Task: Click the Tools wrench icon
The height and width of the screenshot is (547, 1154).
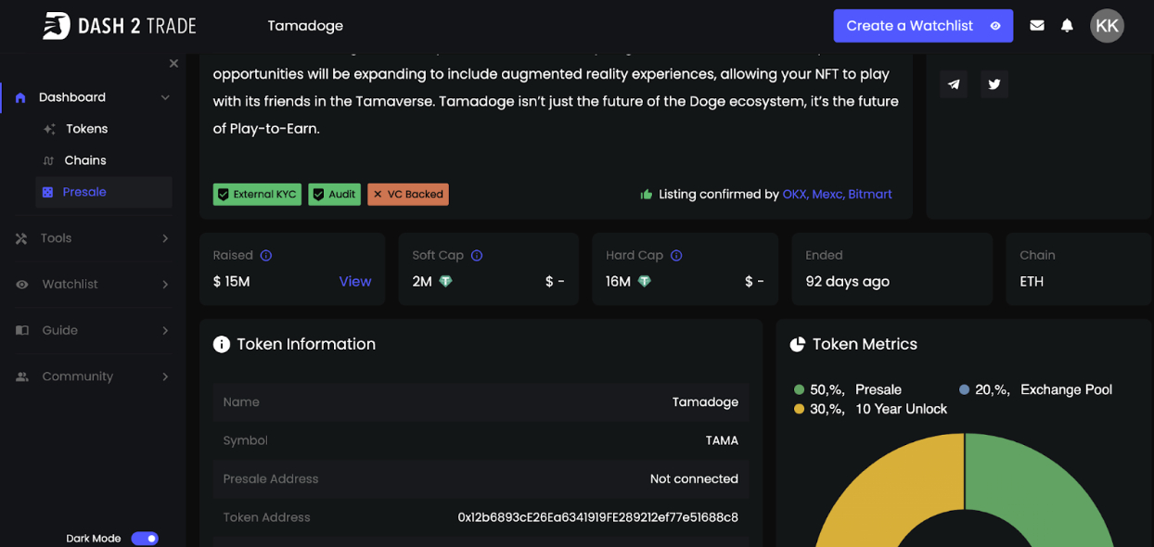Action: [x=21, y=238]
